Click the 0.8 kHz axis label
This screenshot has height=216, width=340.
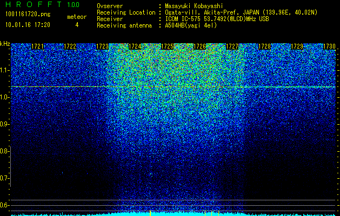[4, 151]
